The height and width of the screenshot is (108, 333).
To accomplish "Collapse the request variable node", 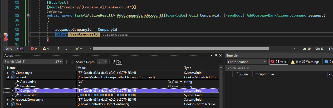I will coord(8,77).
